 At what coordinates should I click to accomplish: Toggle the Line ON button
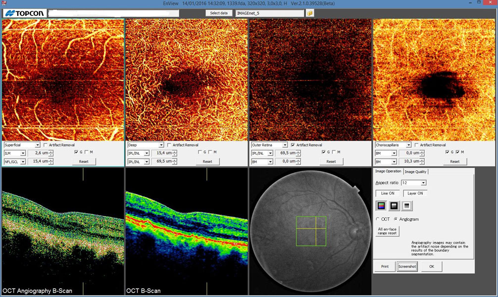pos(388,194)
